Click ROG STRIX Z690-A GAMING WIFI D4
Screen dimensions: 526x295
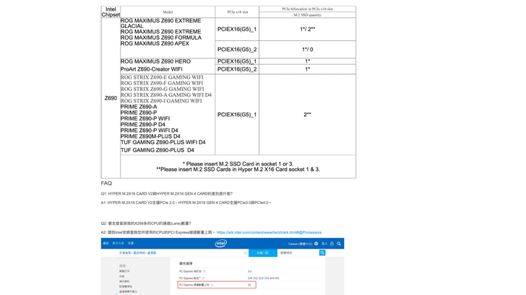tap(166, 95)
